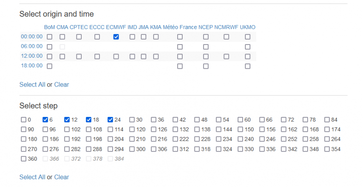Uncheck the ECMWF 00:00:00 checkbox
363x187 pixels.
116,37
